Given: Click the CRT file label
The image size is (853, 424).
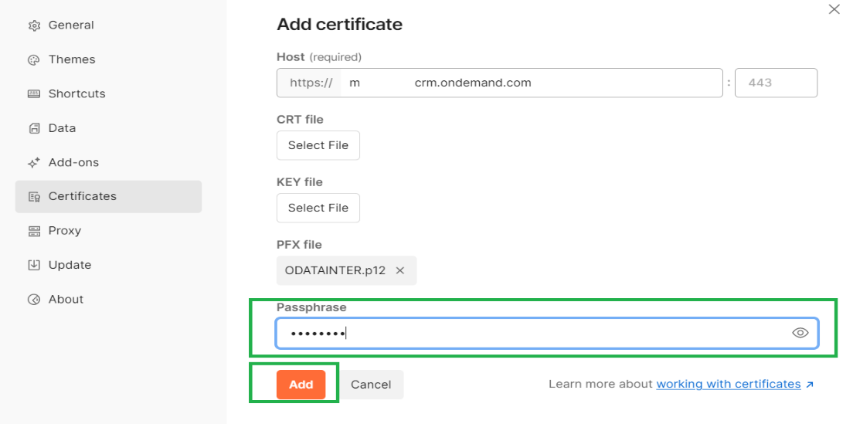Looking at the screenshot, I should pyautogui.click(x=300, y=120).
